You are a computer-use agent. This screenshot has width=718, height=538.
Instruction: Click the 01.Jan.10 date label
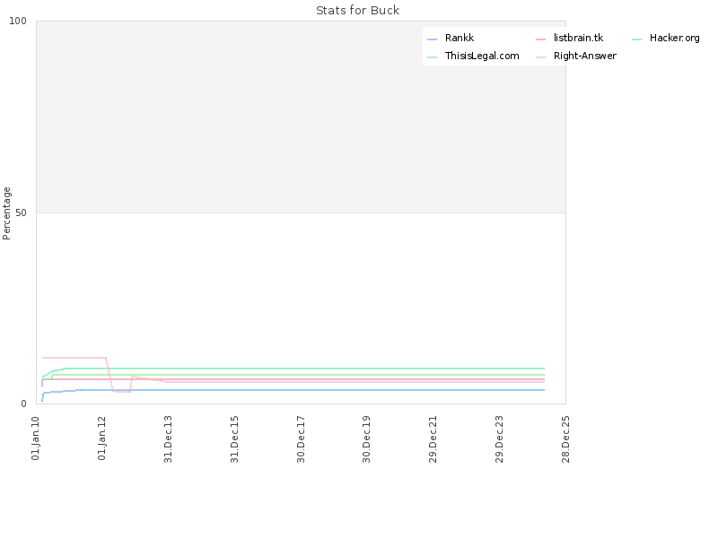[x=36, y=438]
